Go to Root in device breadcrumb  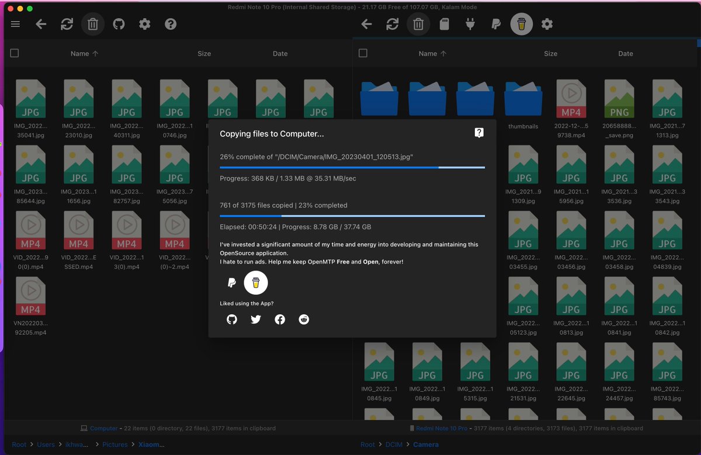pos(367,444)
